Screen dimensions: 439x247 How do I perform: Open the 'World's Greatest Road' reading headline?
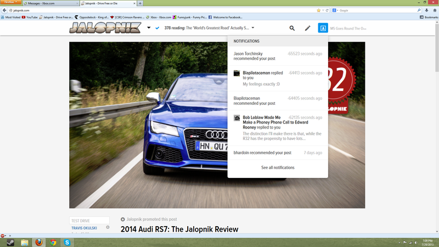point(207,28)
